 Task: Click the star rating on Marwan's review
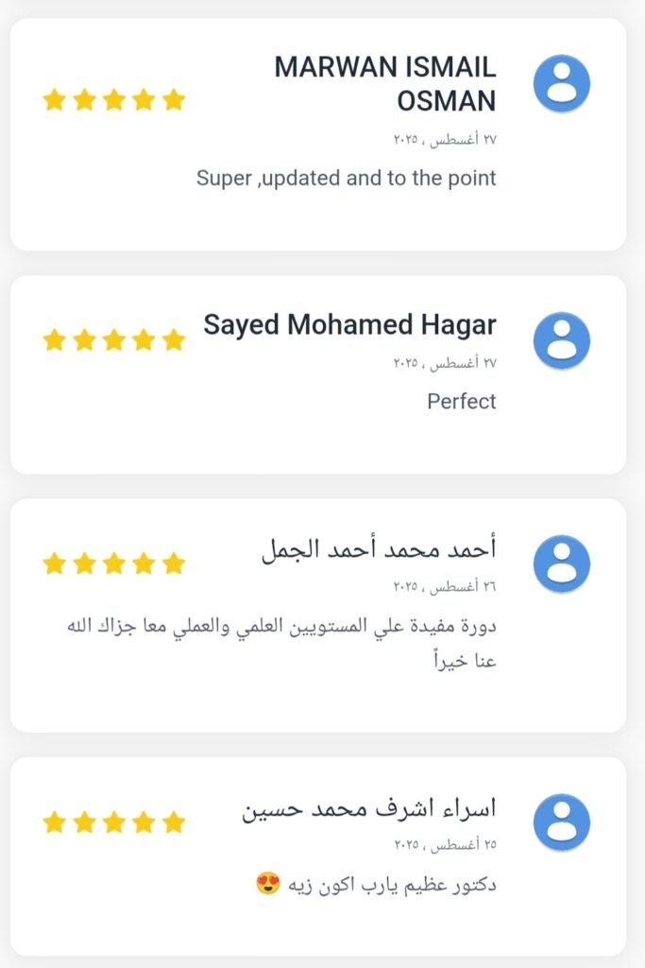pos(114,100)
